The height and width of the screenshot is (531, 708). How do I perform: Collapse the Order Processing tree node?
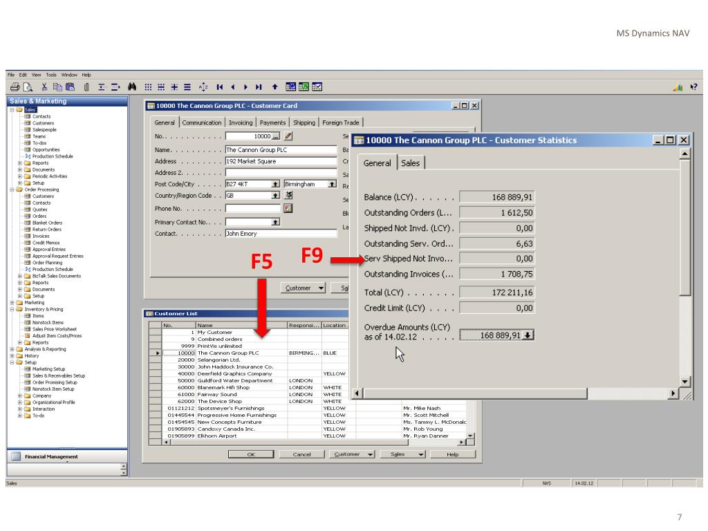tap(12, 189)
